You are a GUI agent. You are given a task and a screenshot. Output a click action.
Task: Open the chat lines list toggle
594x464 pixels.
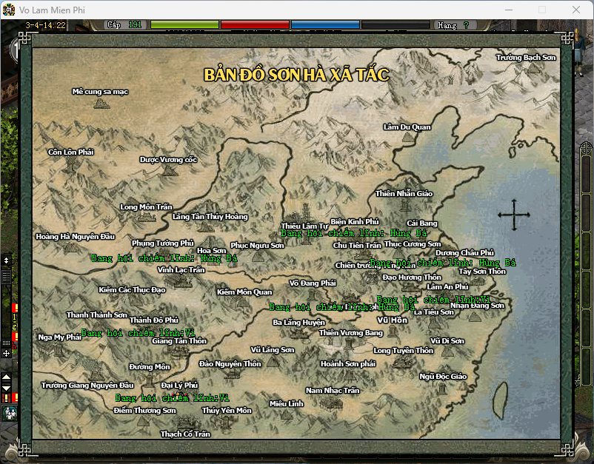(x=6, y=276)
